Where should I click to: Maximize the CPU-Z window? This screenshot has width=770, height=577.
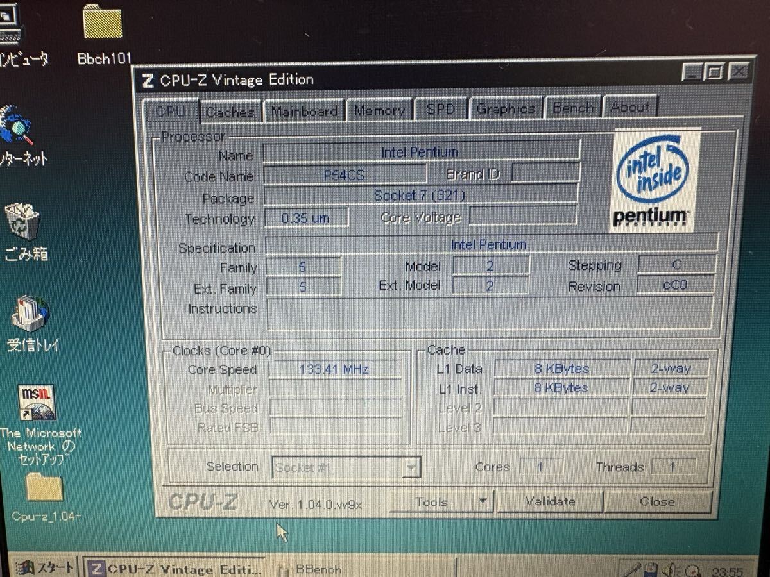coord(714,71)
